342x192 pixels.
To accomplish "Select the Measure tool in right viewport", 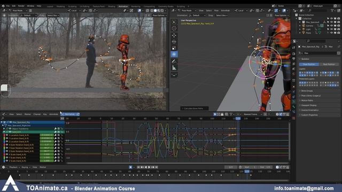I will pos(174,68).
